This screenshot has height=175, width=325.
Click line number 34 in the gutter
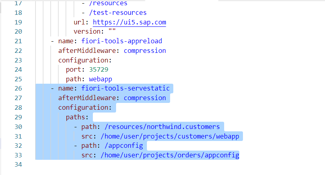[18, 165]
